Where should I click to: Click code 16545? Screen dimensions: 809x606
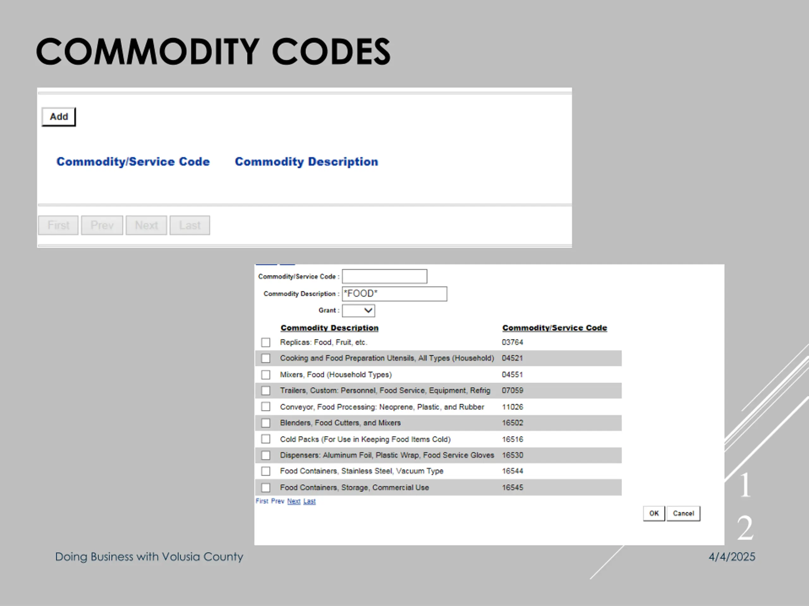[512, 488]
